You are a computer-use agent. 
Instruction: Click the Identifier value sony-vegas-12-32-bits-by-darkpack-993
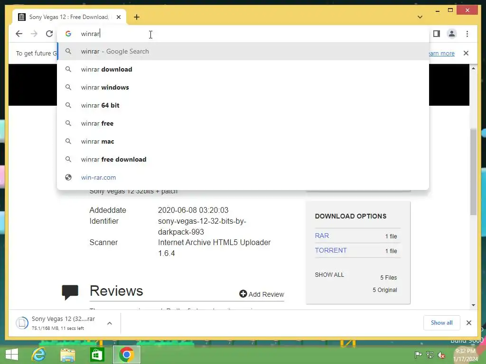202,227
